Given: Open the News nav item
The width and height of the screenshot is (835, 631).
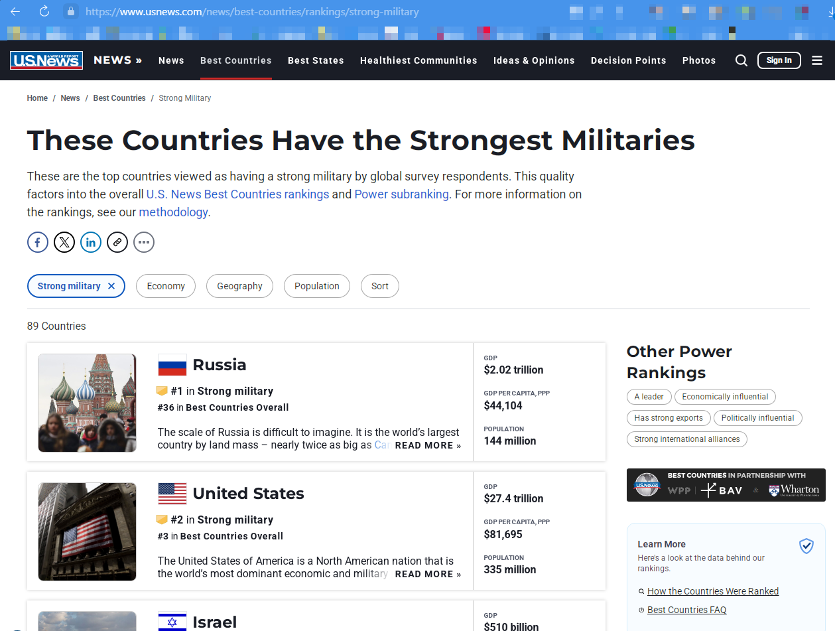Looking at the screenshot, I should coord(171,60).
